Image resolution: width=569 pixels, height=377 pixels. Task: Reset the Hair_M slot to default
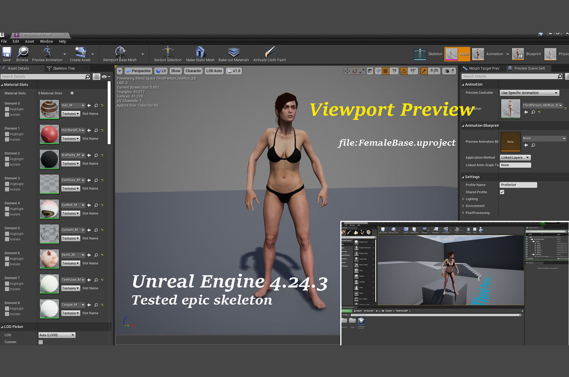102,106
